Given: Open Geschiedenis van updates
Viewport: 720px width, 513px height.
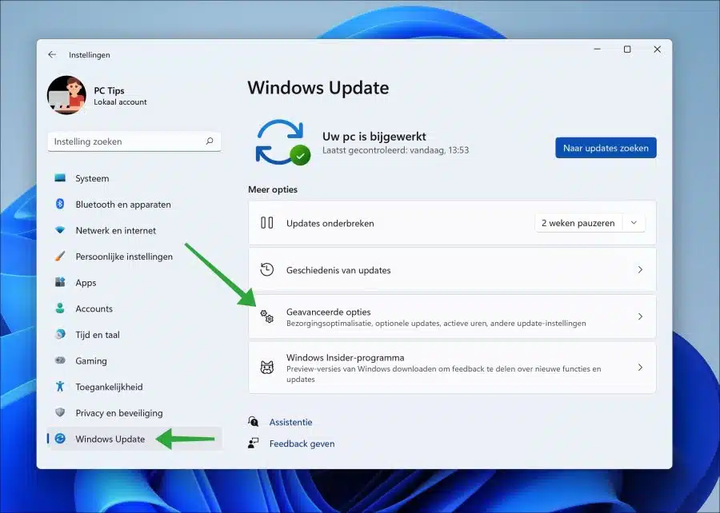Looking at the screenshot, I should click(x=452, y=270).
